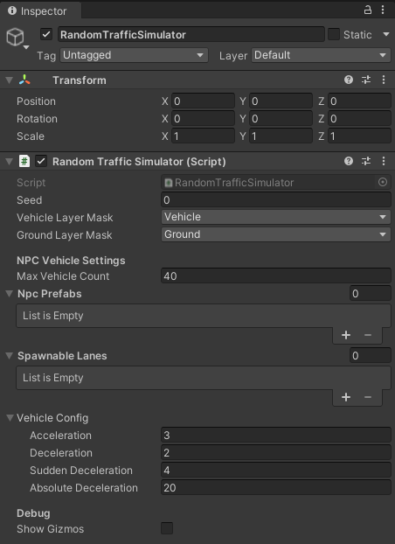Click the Max Vehicle Count label
The image size is (395, 544).
click(63, 276)
